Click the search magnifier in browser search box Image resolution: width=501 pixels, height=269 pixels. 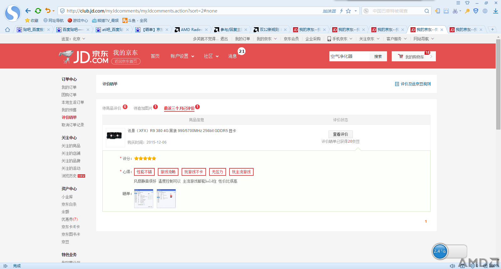(427, 11)
